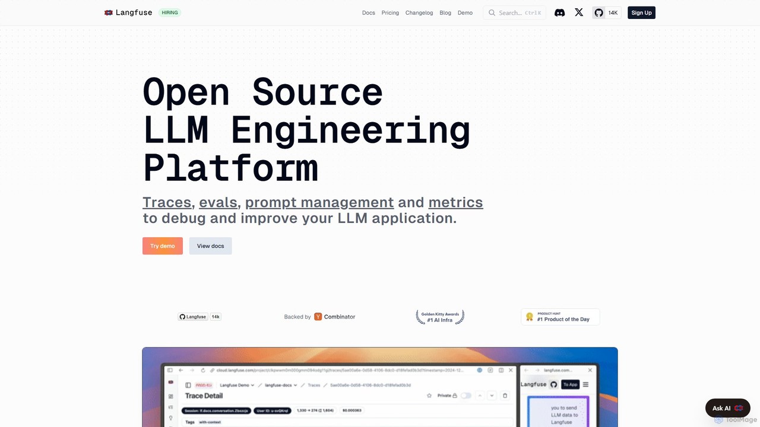Click the HIRING badge next to Langfuse
Screen dimensions: 760x427
point(170,12)
